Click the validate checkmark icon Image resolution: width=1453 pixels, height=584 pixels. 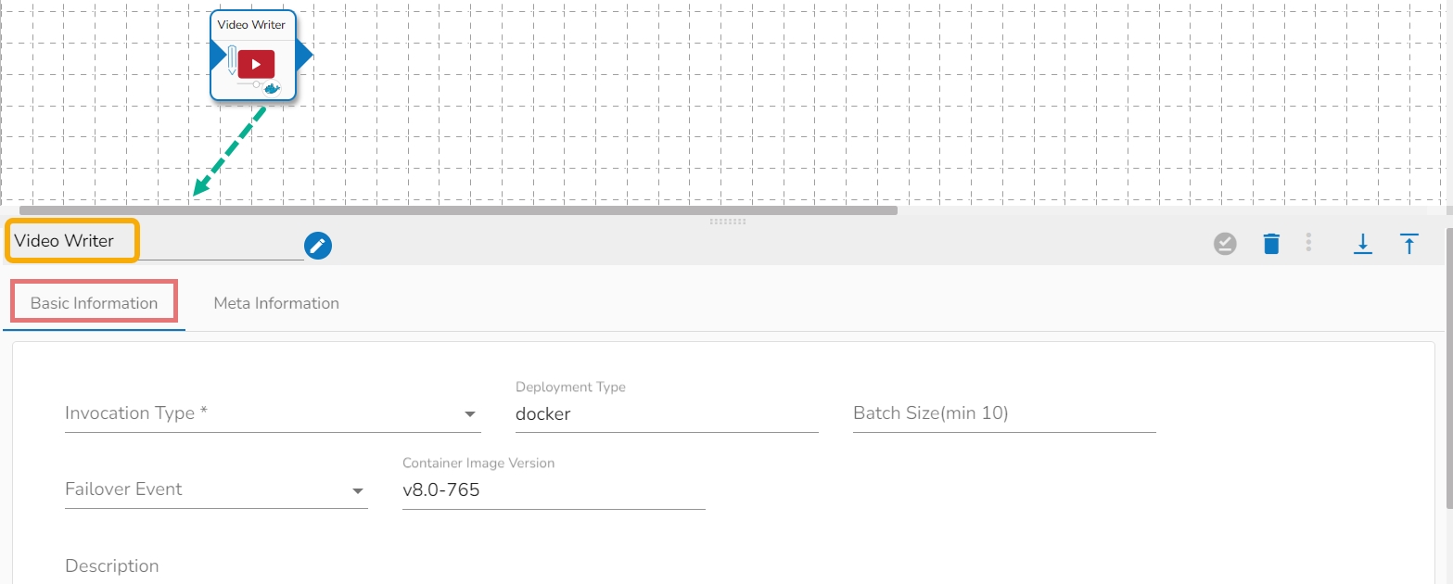pos(1226,244)
